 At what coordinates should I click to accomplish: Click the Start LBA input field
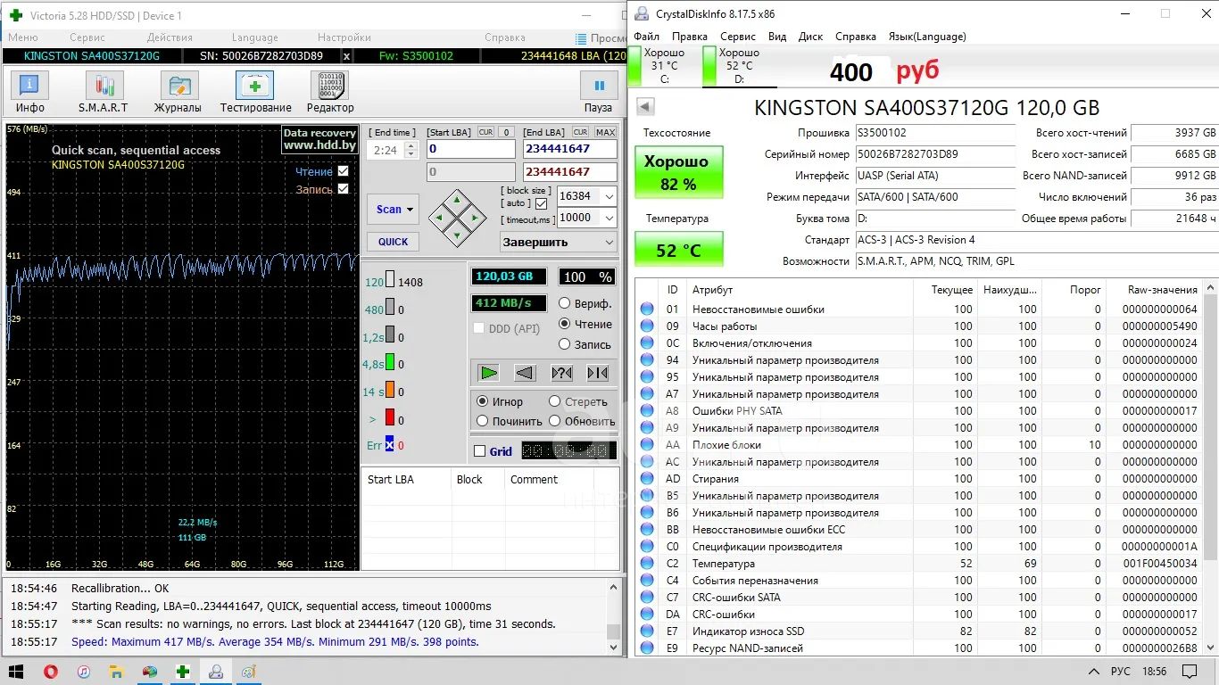[x=470, y=150]
